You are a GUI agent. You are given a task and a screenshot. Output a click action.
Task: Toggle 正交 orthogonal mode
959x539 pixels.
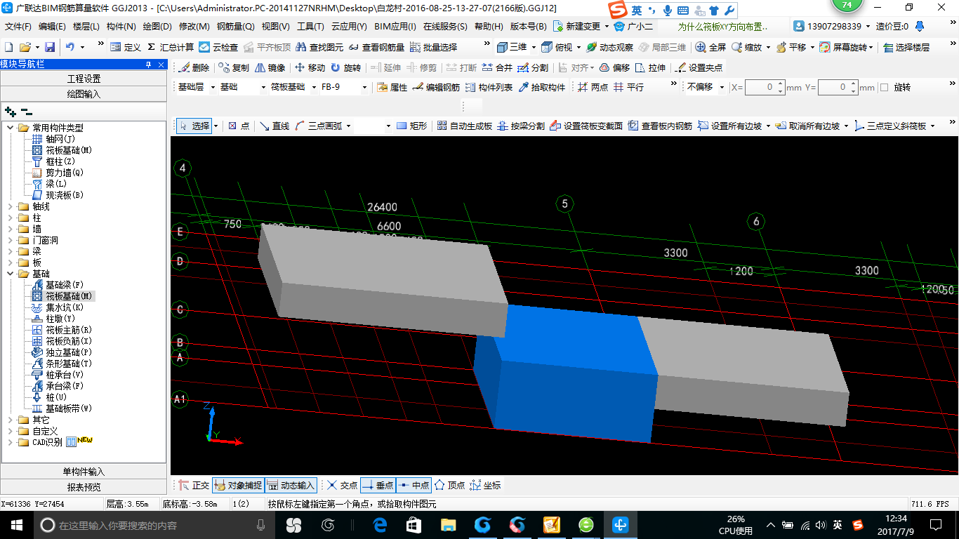[194, 485]
